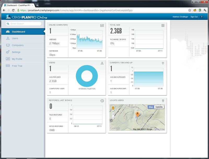Select the orange user marker on the map
This screenshot has width=209, height=159.
[137, 114]
